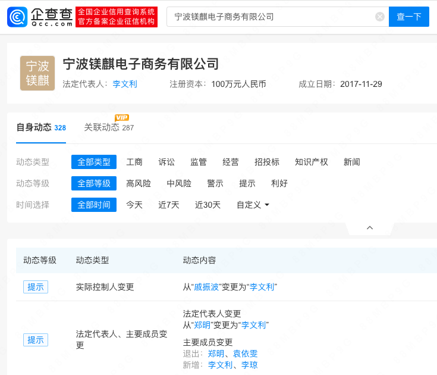This screenshot has height=375, width=437.
Task: Open the 自定义 time dropdown
Action: pos(253,205)
